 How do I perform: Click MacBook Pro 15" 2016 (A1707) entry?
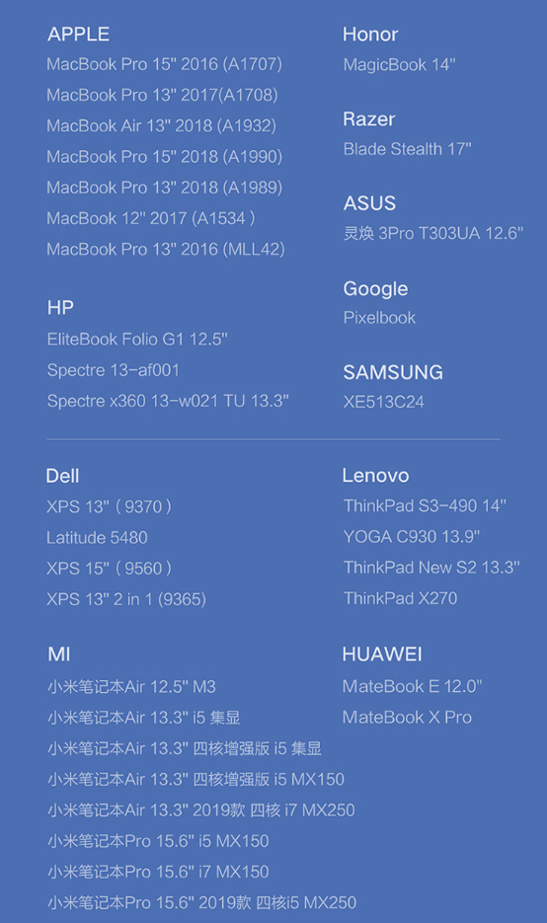pyautogui.click(x=164, y=64)
